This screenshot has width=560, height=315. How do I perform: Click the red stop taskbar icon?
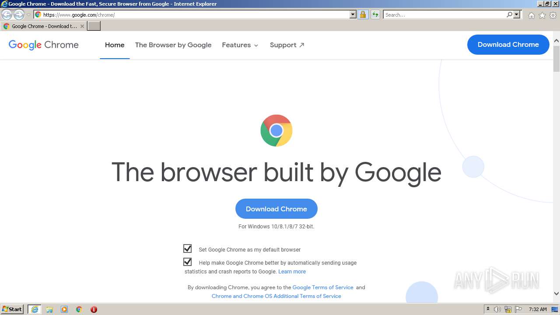94,309
